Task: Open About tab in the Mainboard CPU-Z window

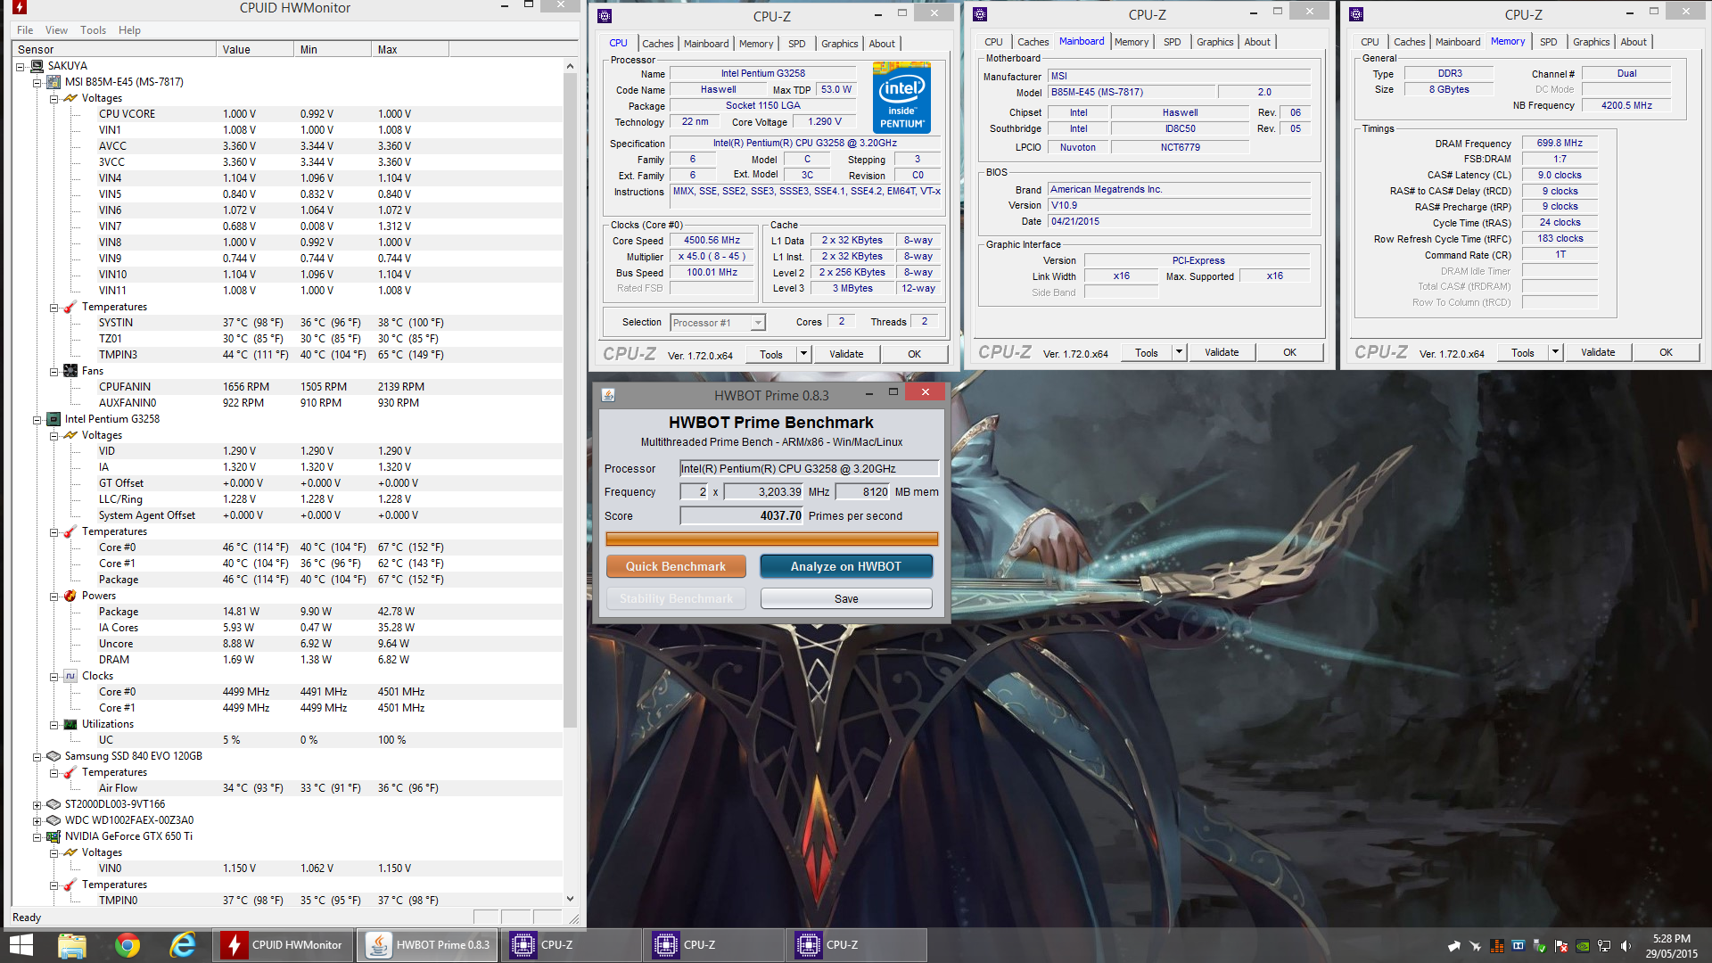Action: pyautogui.click(x=1257, y=42)
